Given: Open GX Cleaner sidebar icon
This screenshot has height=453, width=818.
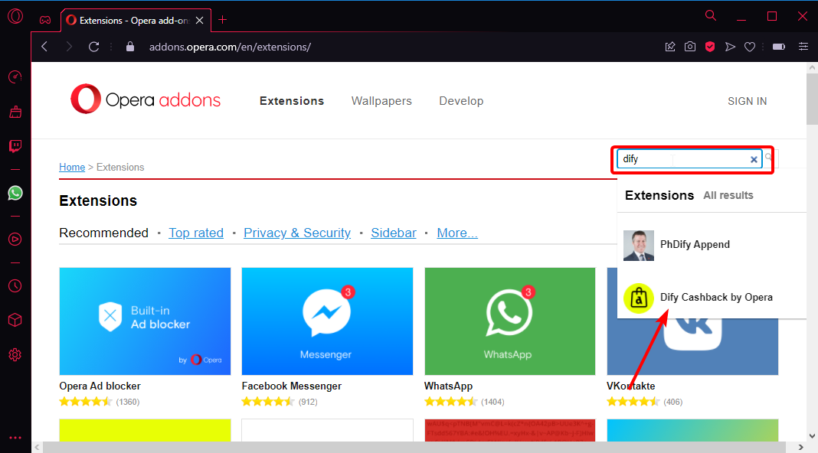Looking at the screenshot, I should [x=15, y=112].
